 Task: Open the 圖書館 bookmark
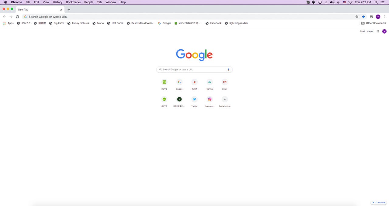(40, 23)
